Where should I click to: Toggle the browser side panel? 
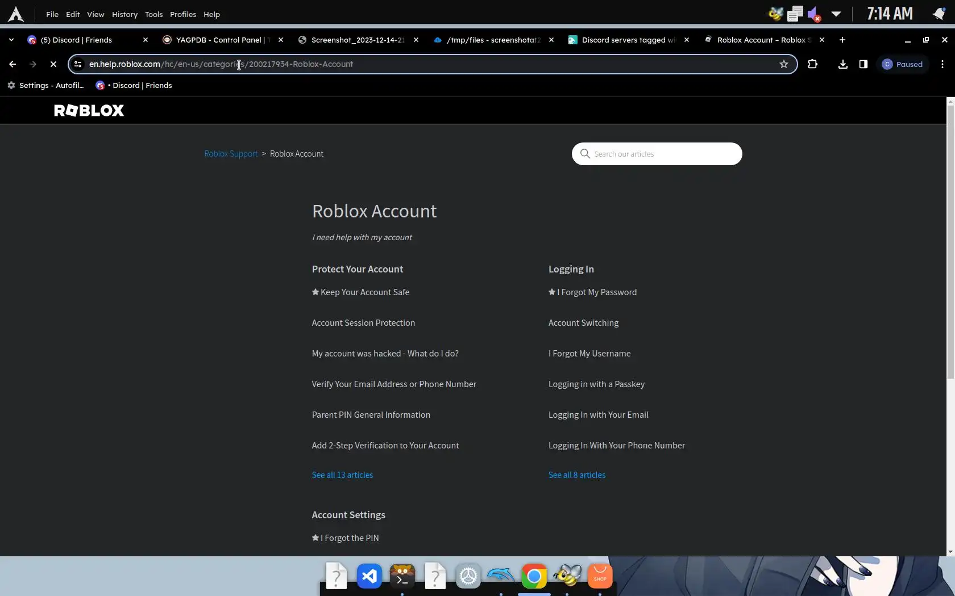click(863, 64)
